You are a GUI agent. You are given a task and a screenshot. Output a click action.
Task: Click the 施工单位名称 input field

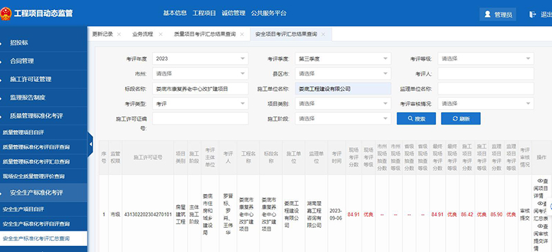click(343, 89)
